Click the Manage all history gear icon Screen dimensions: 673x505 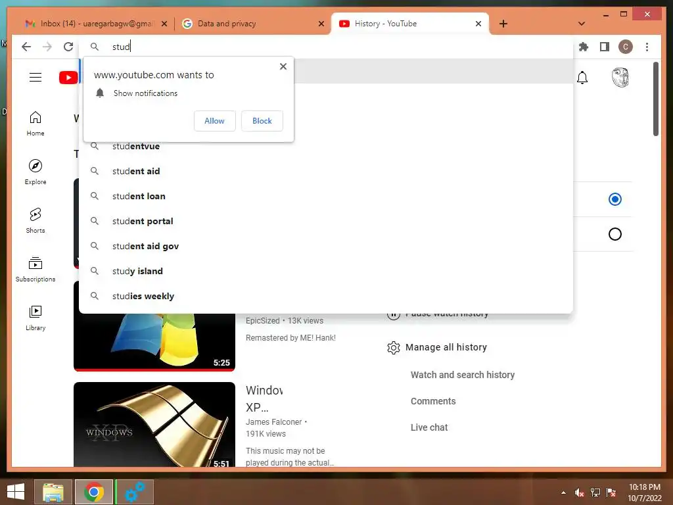393,347
